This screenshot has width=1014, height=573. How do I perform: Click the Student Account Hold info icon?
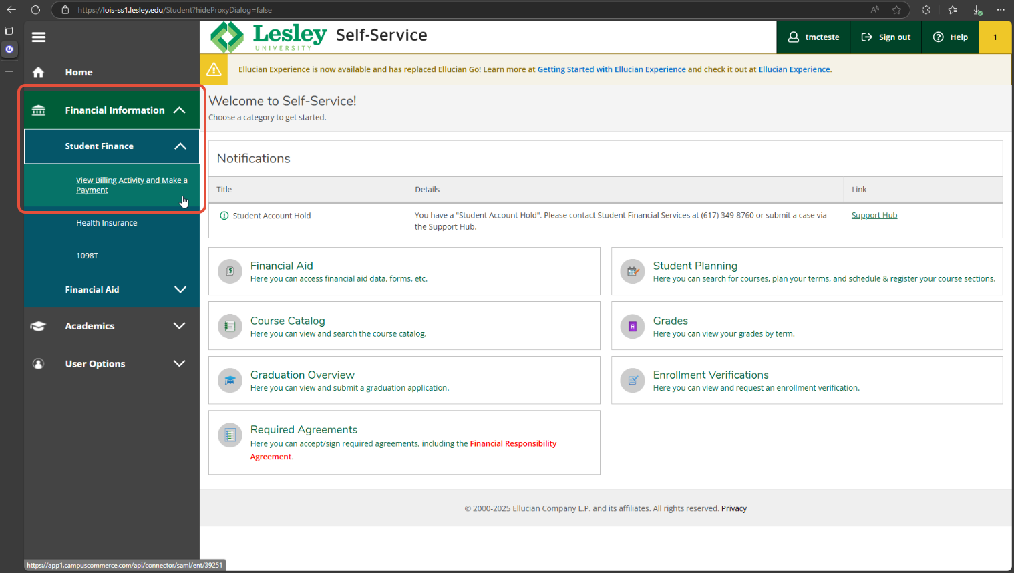(224, 216)
